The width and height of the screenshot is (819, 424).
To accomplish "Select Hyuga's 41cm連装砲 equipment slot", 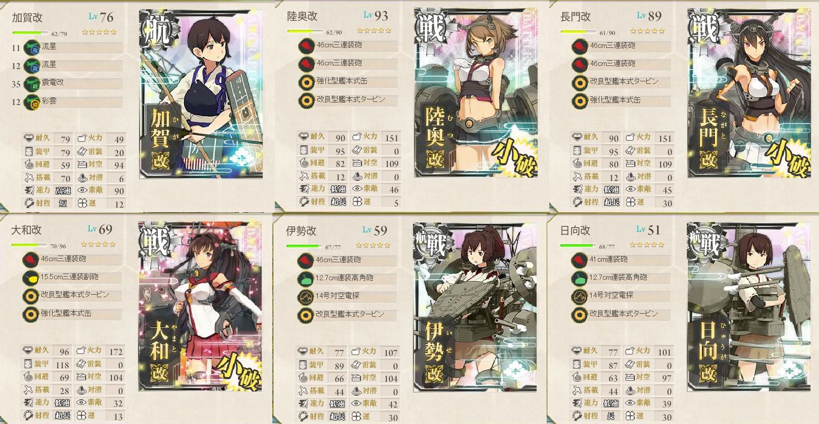I will tap(621, 260).
